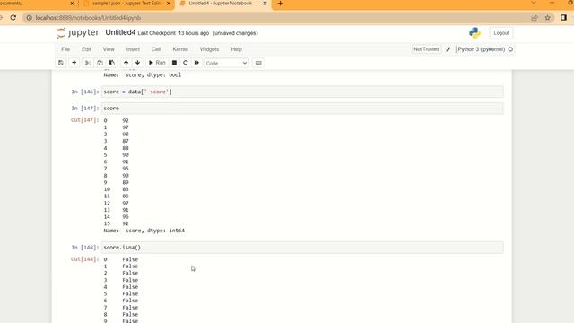Interrupt the kernel stop icon

click(174, 63)
